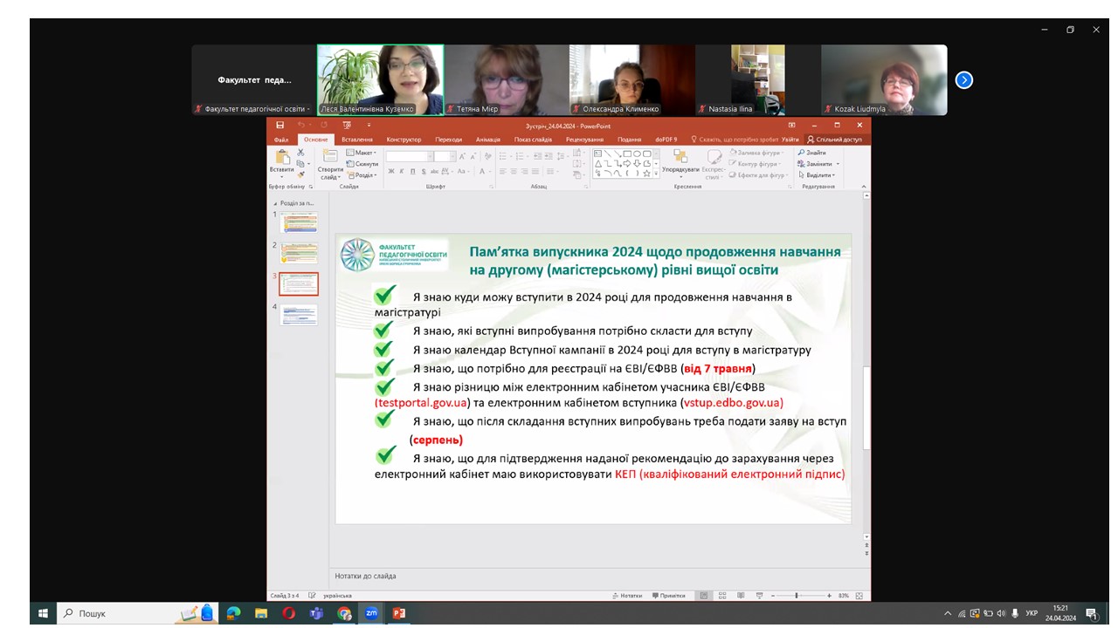This screenshot has width=1118, height=628.
Task: Select slide 4 thumbnail in slide panel
Action: click(299, 314)
